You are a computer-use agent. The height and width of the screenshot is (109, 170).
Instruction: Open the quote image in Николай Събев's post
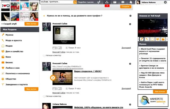click(x=64, y=35)
